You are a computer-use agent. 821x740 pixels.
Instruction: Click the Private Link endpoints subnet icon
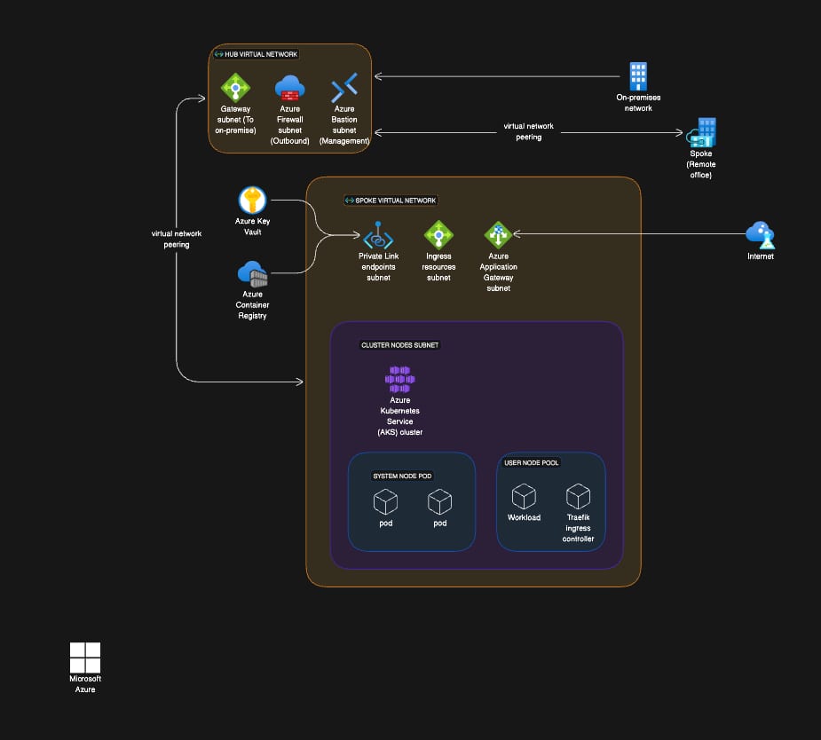378,235
